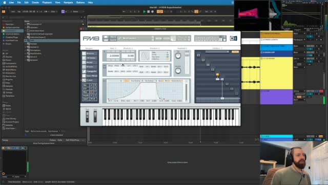Open the Expert page in FM8 navigator
The image size is (328, 185).
(x=90, y=80)
